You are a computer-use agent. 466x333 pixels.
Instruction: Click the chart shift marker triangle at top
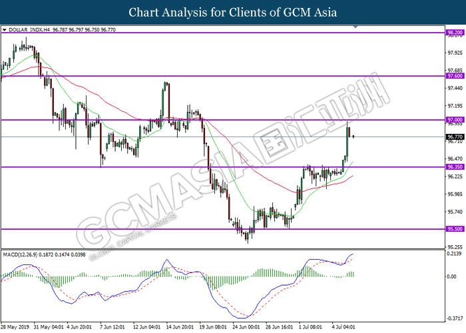point(355,27)
